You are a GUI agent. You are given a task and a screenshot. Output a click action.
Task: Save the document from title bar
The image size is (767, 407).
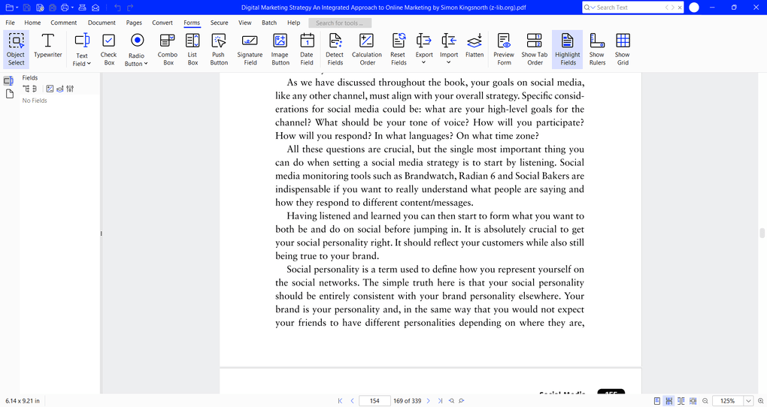coord(27,8)
